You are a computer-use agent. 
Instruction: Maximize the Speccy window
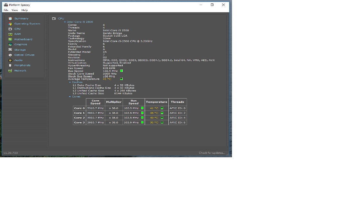[212, 5]
